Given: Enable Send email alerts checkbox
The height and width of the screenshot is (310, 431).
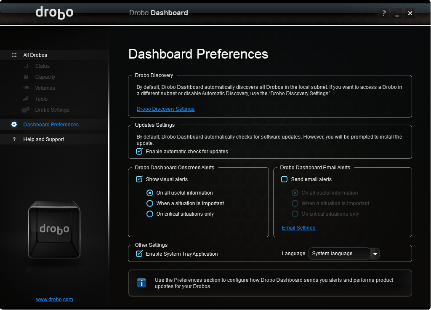Looking at the screenshot, I should 285,179.
